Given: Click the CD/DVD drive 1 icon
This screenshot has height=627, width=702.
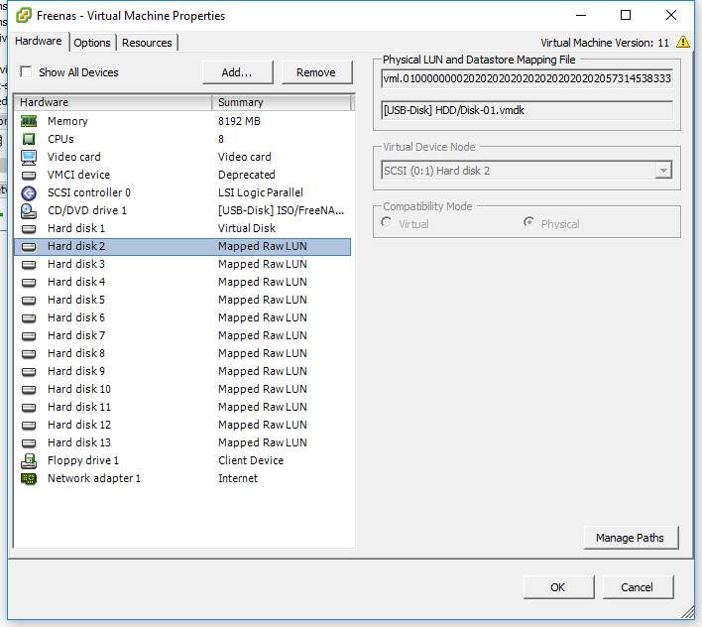Looking at the screenshot, I should coord(29,211).
